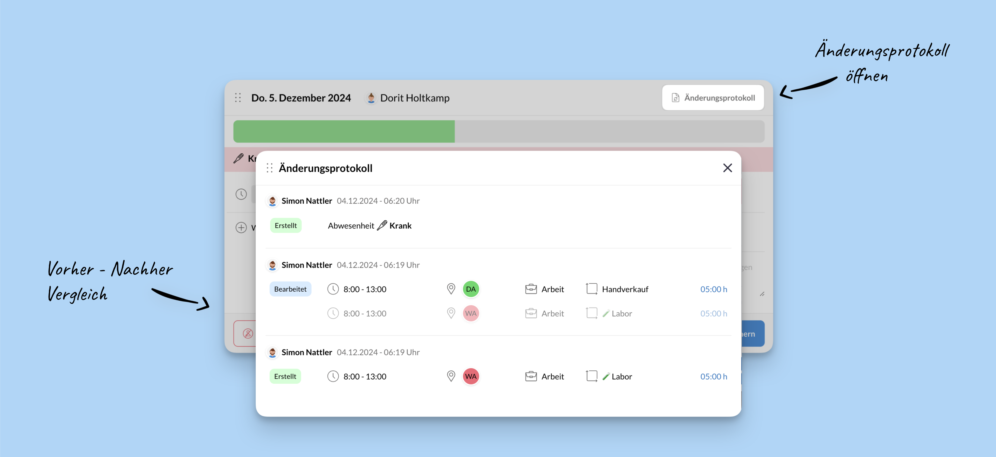Click Erstellt tag next to Abwesenheit Krank
This screenshot has height=457, width=996.
285,225
